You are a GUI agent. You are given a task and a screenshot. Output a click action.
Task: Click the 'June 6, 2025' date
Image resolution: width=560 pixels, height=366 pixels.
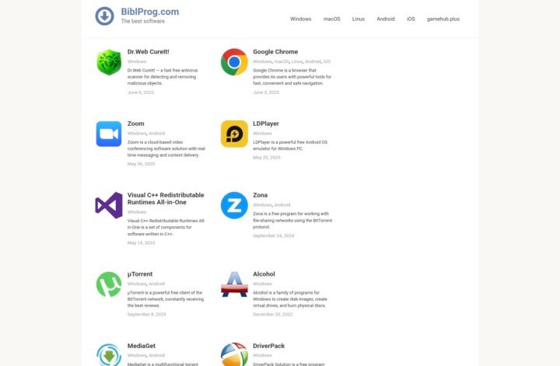pos(140,92)
